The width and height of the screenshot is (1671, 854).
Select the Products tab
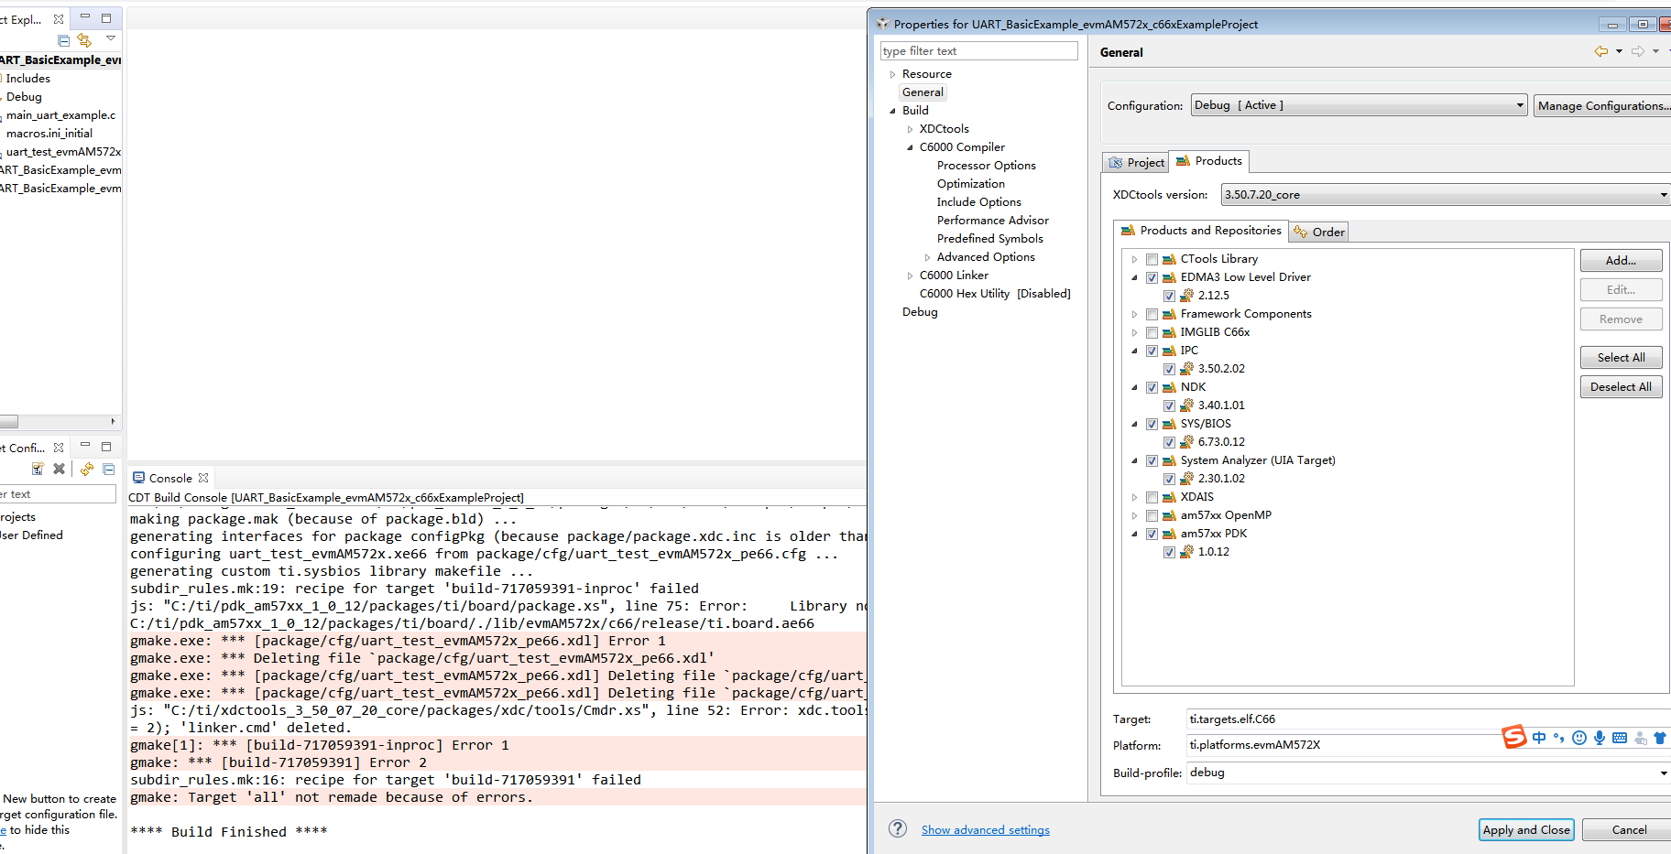[x=1209, y=161]
